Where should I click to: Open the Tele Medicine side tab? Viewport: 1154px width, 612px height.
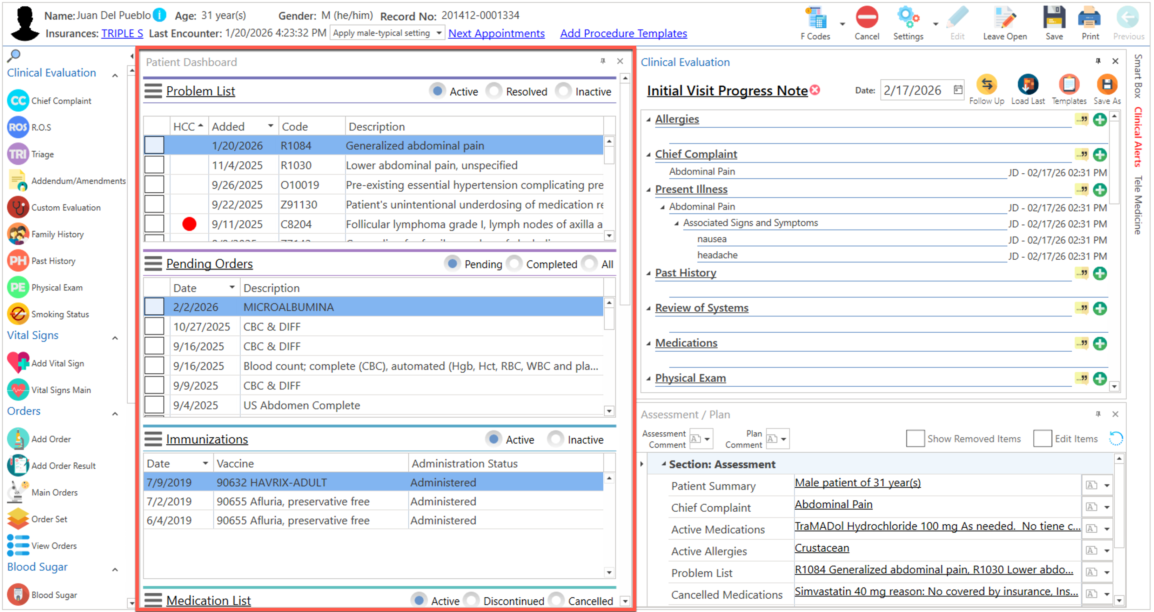[x=1138, y=205]
